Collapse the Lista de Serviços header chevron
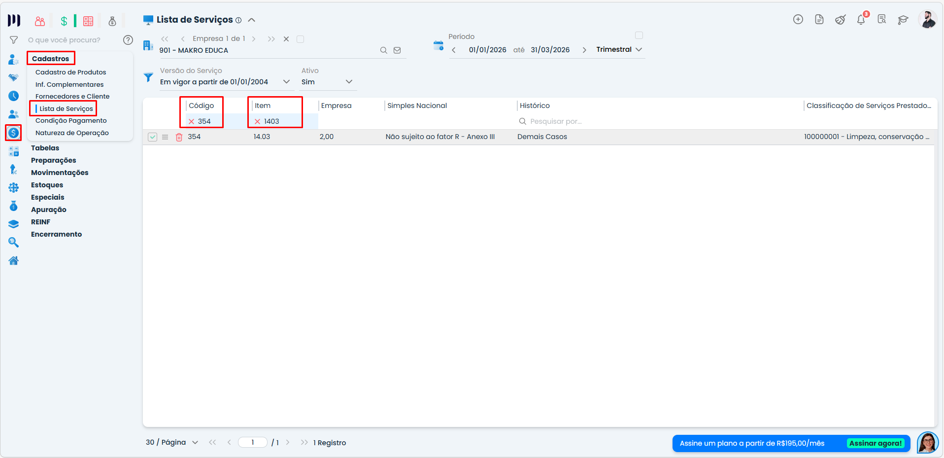This screenshot has width=944, height=458. pos(251,20)
